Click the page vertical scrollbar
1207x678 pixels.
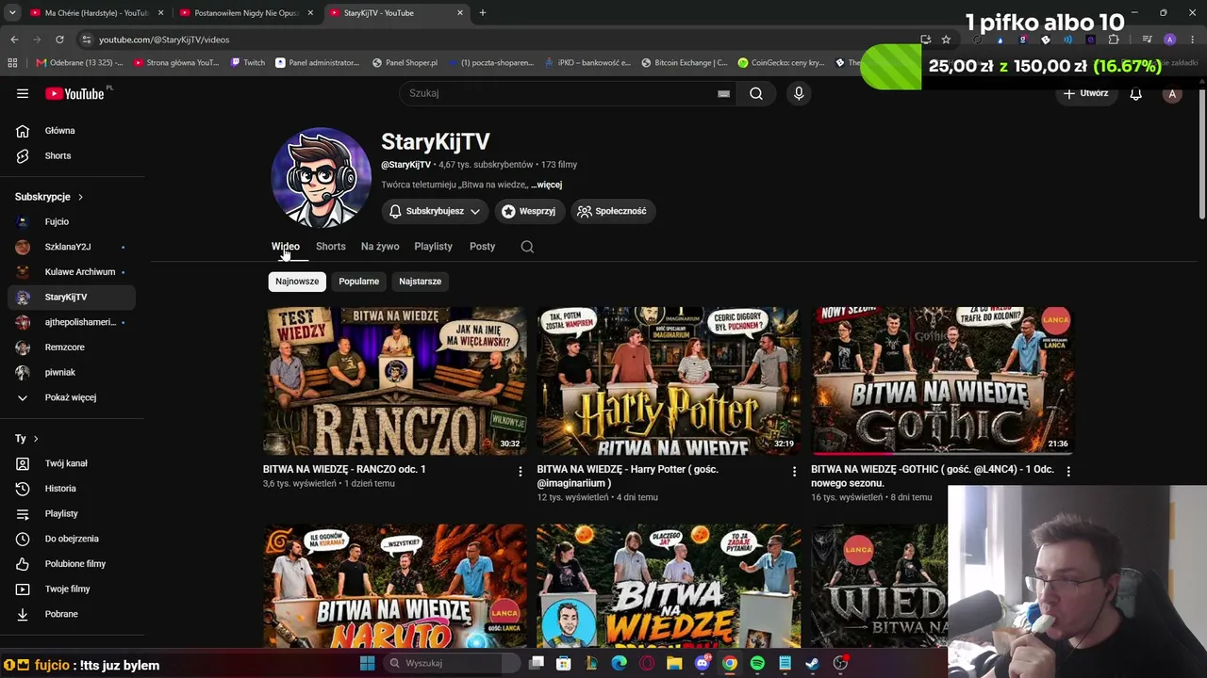[x=1201, y=155]
